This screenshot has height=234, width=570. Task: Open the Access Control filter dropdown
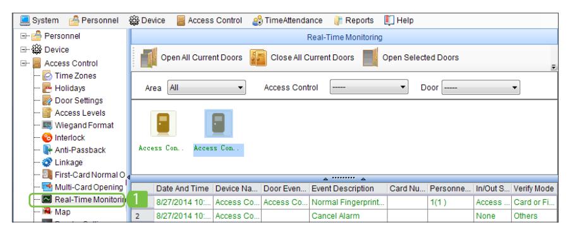[x=369, y=88]
